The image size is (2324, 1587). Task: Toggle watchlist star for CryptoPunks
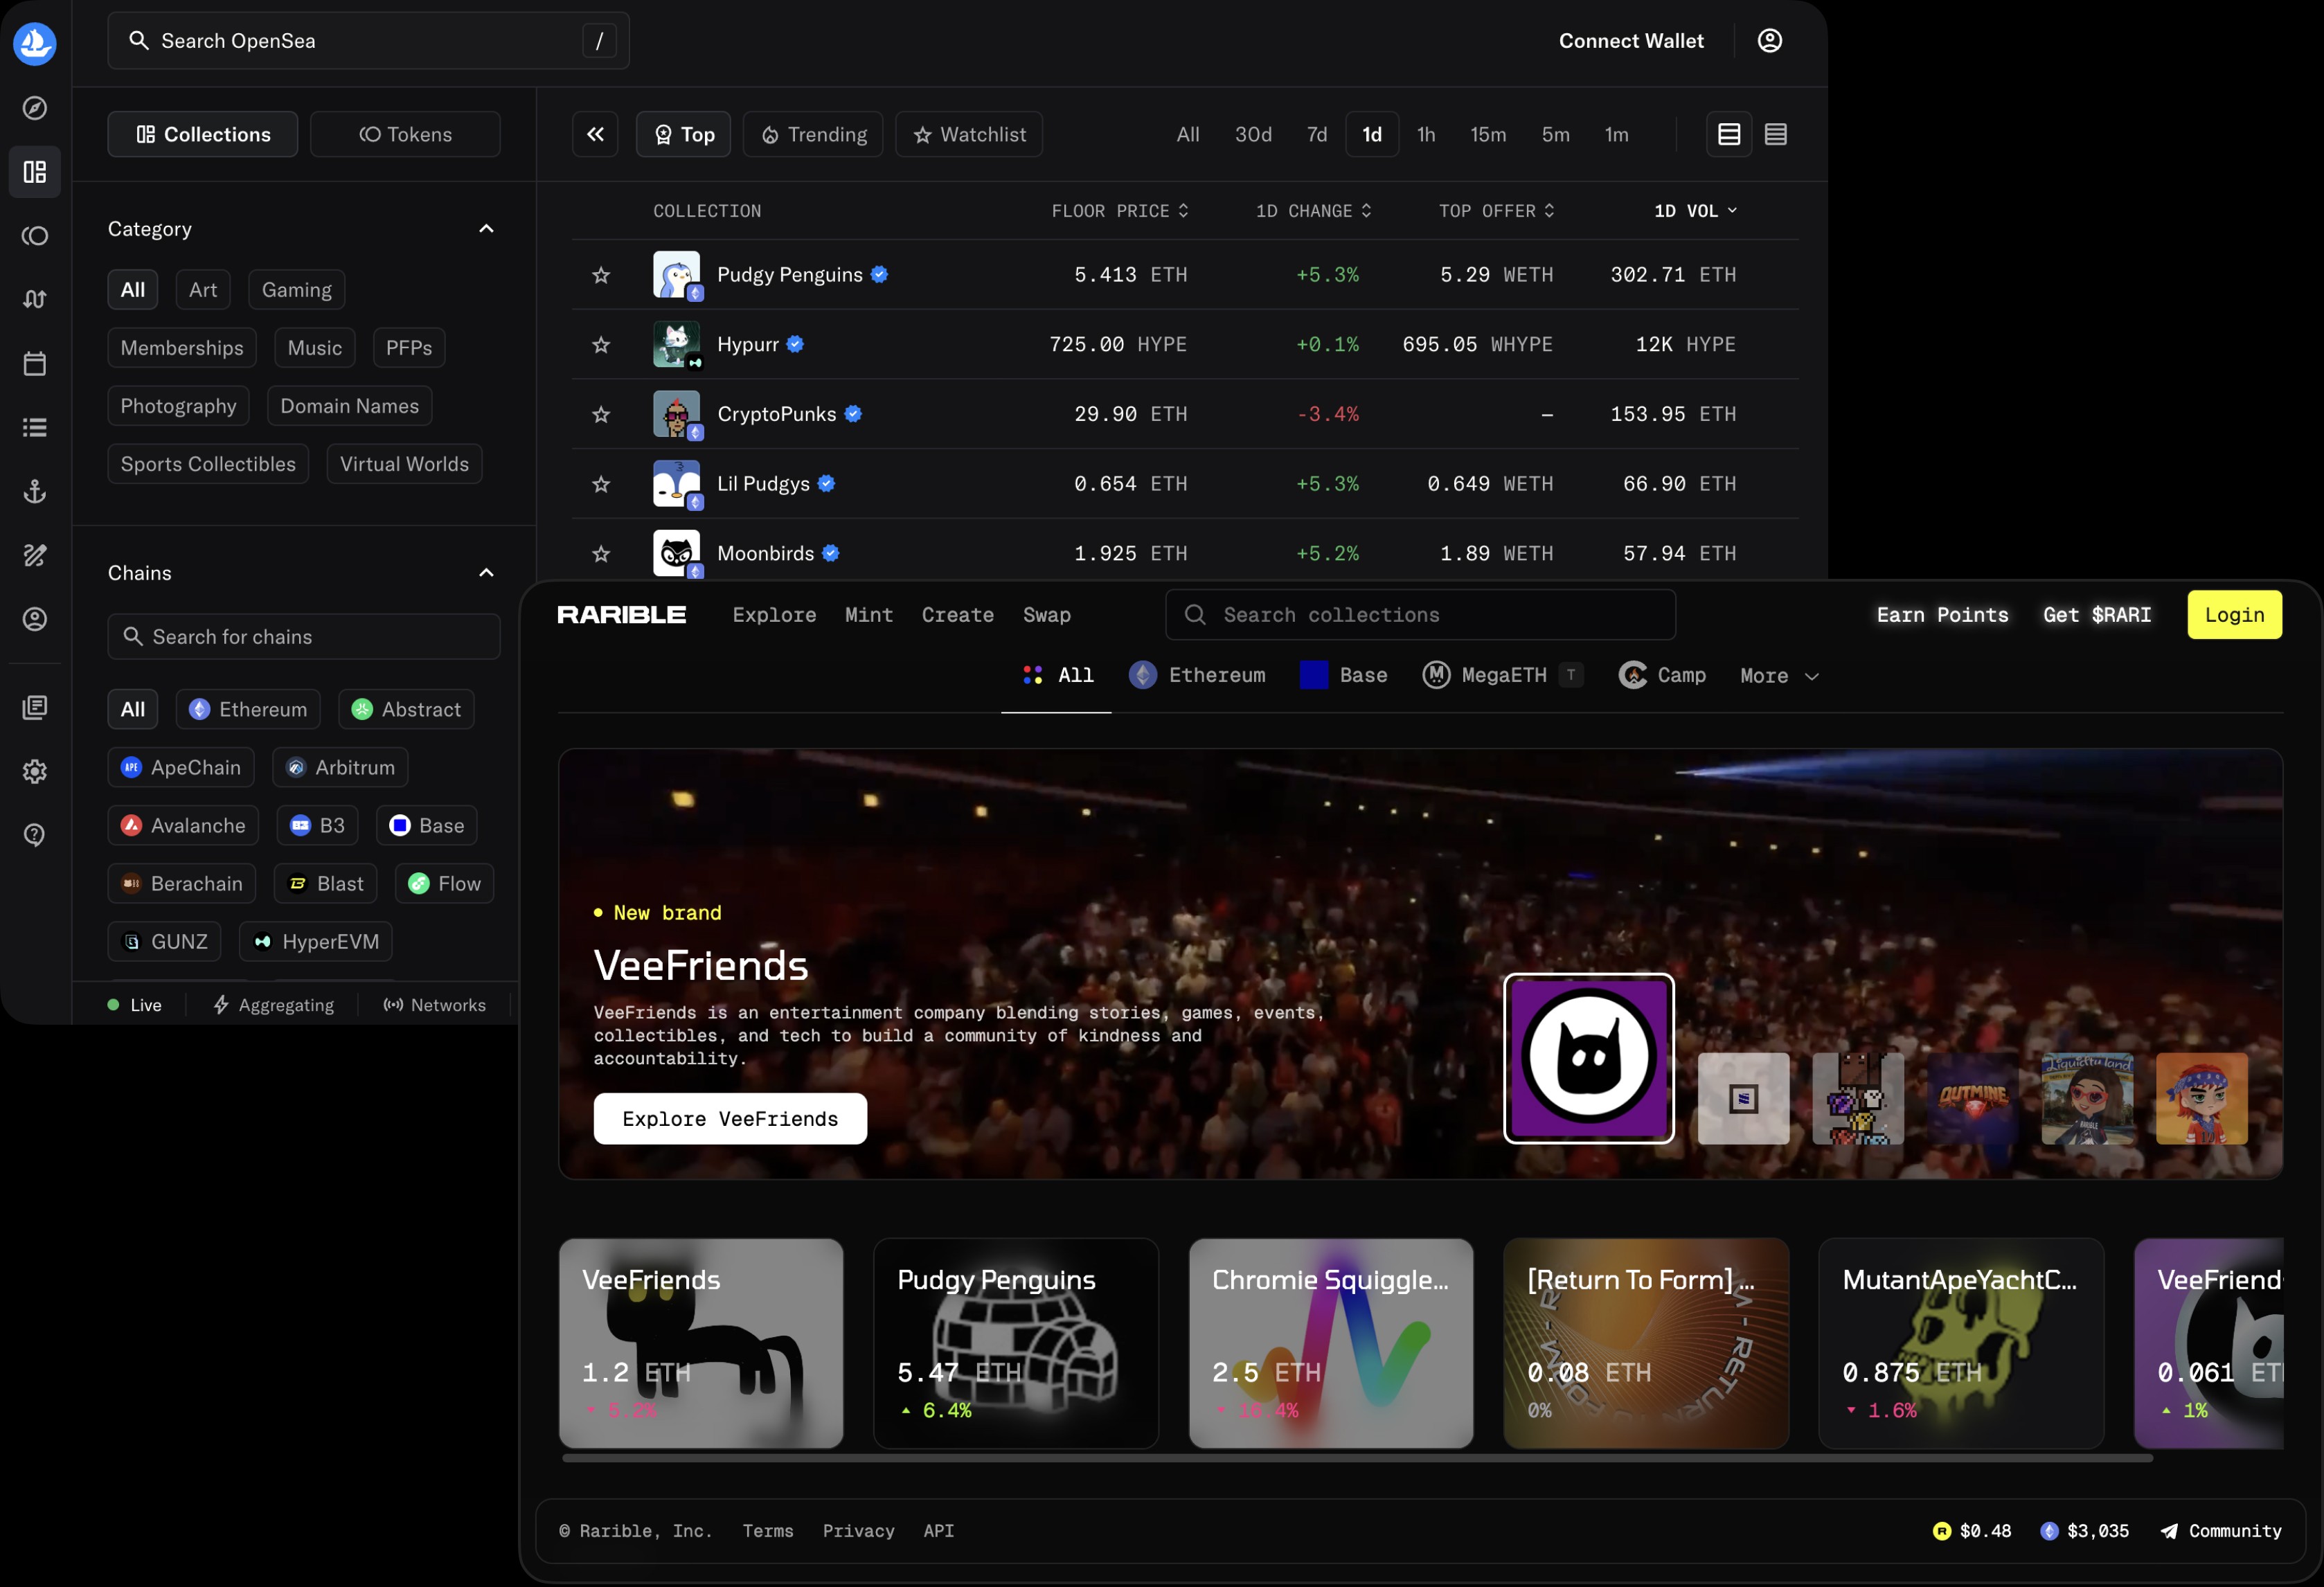tap(601, 414)
